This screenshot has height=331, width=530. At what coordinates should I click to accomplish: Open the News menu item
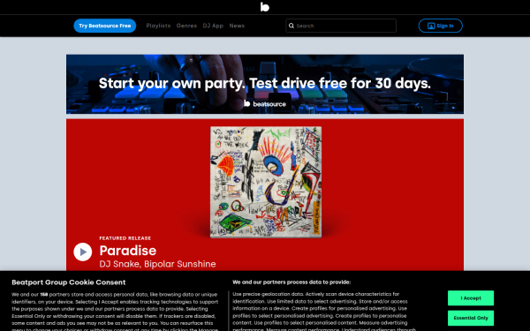point(237,26)
